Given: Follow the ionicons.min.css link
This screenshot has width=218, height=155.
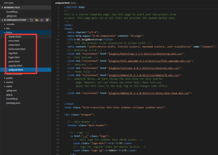Looking at the screenshot, I should [x=144, y=68].
